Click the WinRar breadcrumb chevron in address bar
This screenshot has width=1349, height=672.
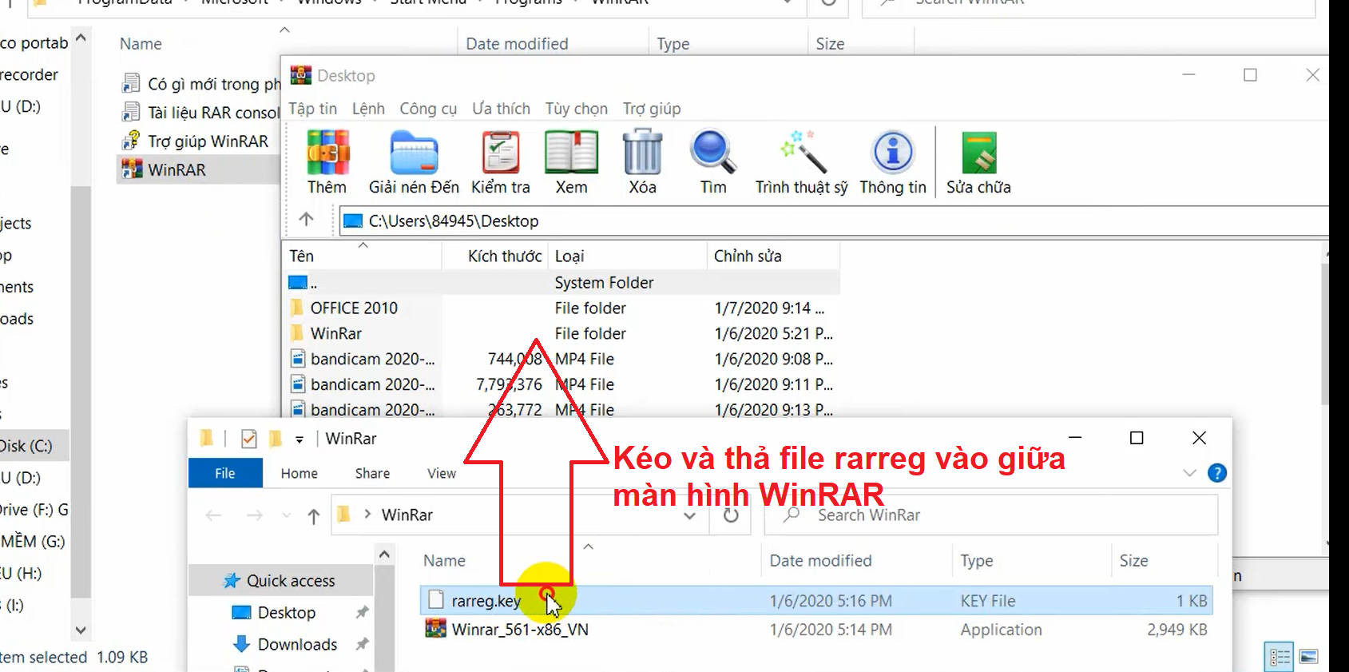pyautogui.click(x=367, y=515)
